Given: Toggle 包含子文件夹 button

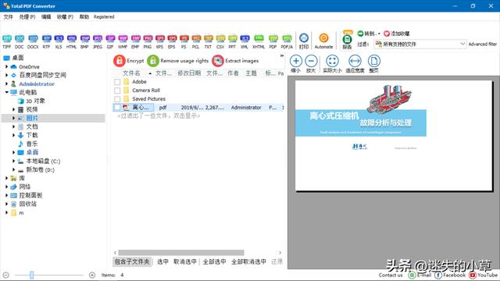Looking at the screenshot, I should [x=132, y=262].
